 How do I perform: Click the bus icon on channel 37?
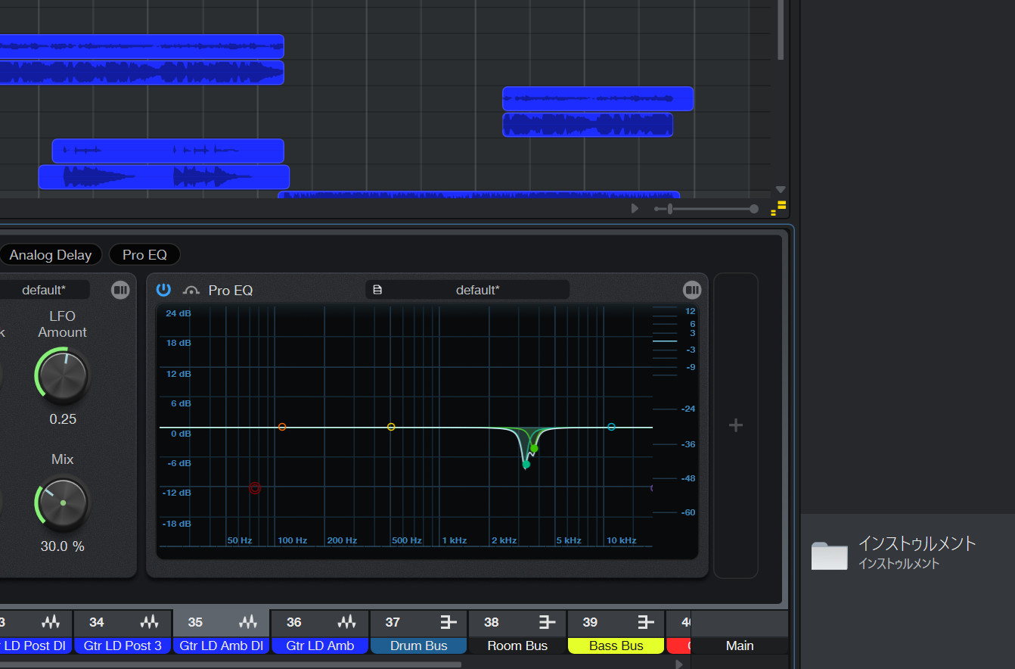click(x=449, y=622)
